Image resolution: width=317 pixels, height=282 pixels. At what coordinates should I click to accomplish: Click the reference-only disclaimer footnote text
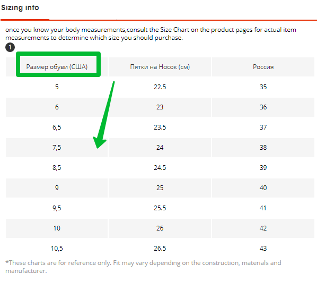(x=143, y=267)
